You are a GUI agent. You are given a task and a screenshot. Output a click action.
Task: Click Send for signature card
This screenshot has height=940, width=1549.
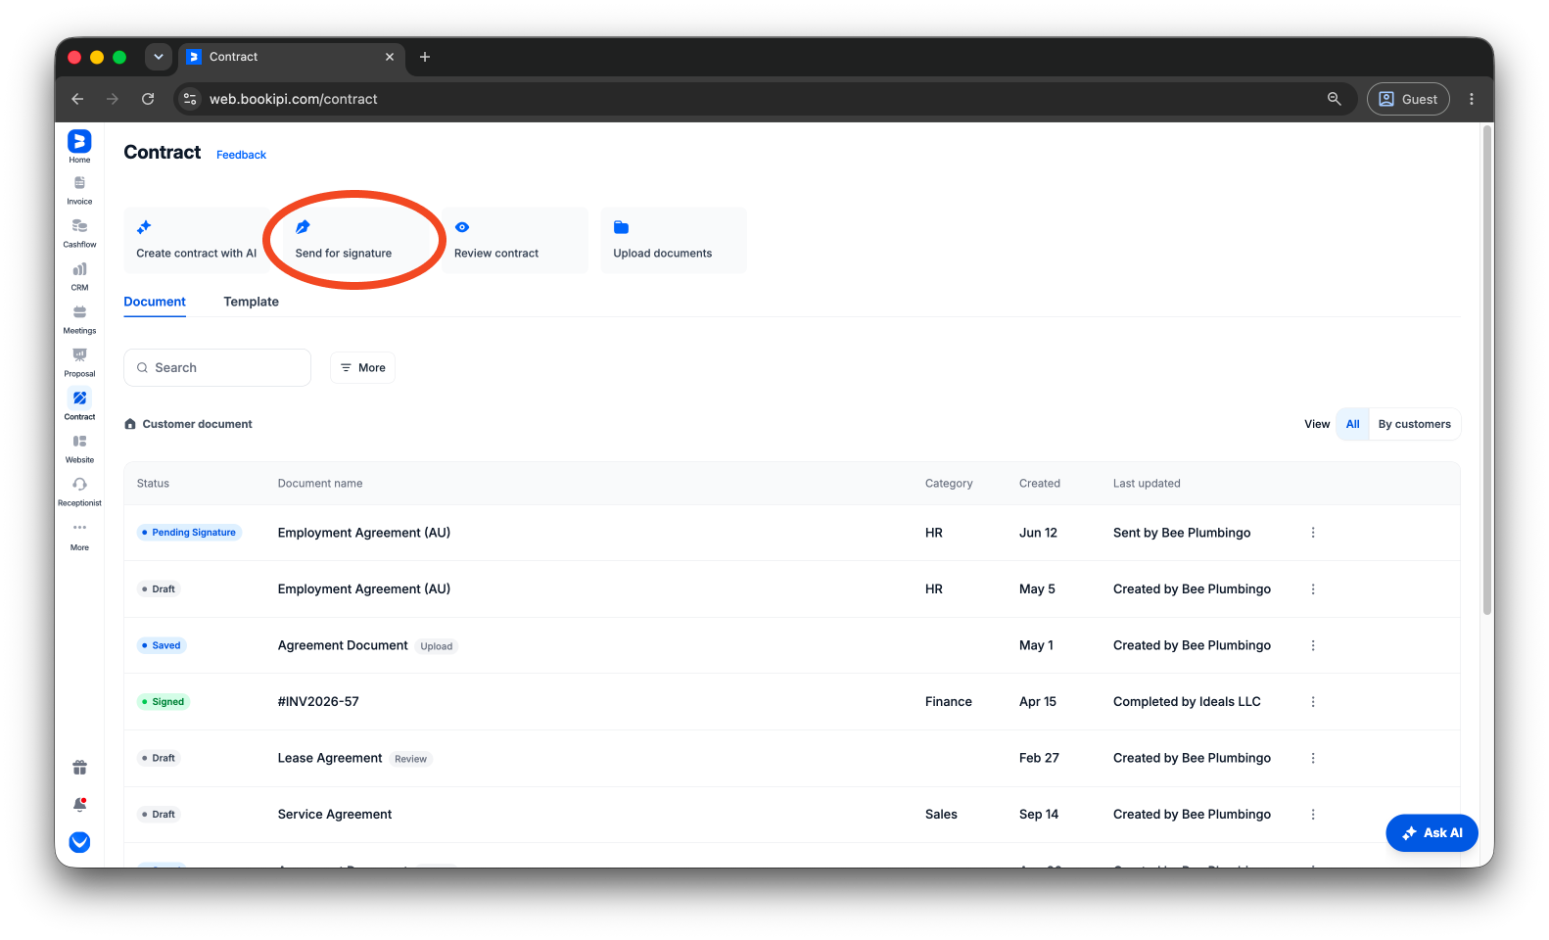[355, 240]
